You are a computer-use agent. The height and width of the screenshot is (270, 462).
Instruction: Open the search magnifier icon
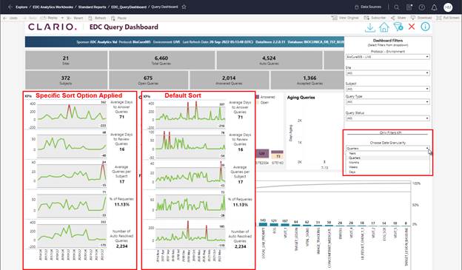[x=397, y=7]
